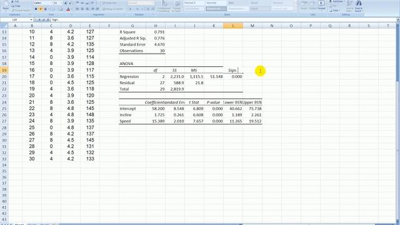Activate the Format Painter
The image size is (400, 225).
21,10
